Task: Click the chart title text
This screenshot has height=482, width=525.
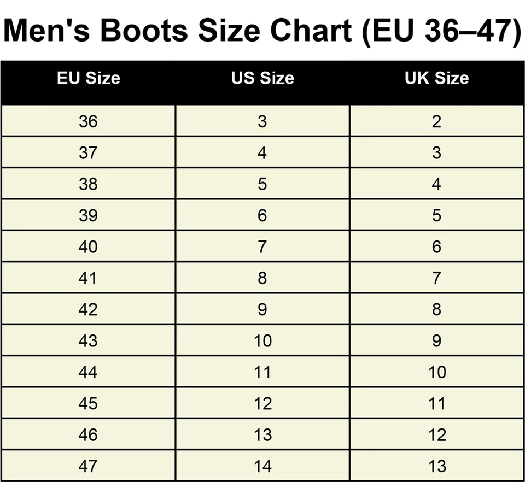Action: point(262,29)
